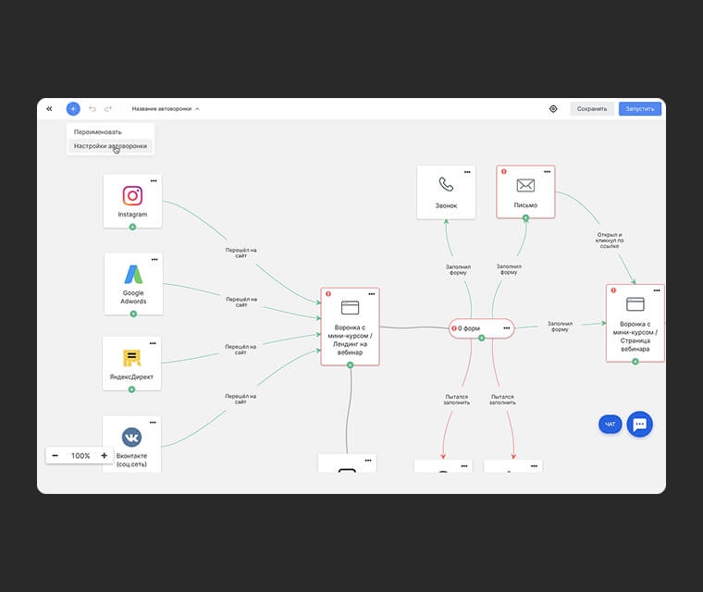
Task: Click the center canvas target icon
Action: pos(553,108)
